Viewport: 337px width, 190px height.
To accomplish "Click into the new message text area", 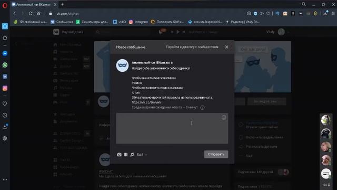I will coord(172,128).
